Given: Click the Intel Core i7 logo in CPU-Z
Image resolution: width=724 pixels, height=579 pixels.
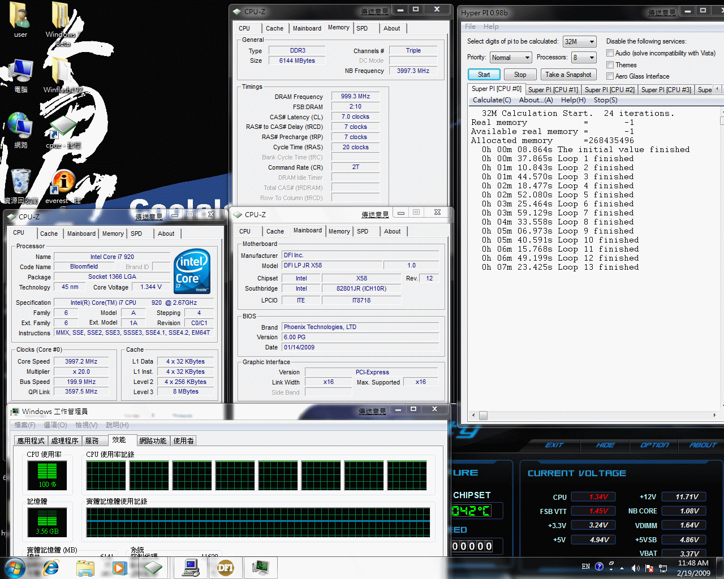Looking at the screenshot, I should (x=192, y=271).
